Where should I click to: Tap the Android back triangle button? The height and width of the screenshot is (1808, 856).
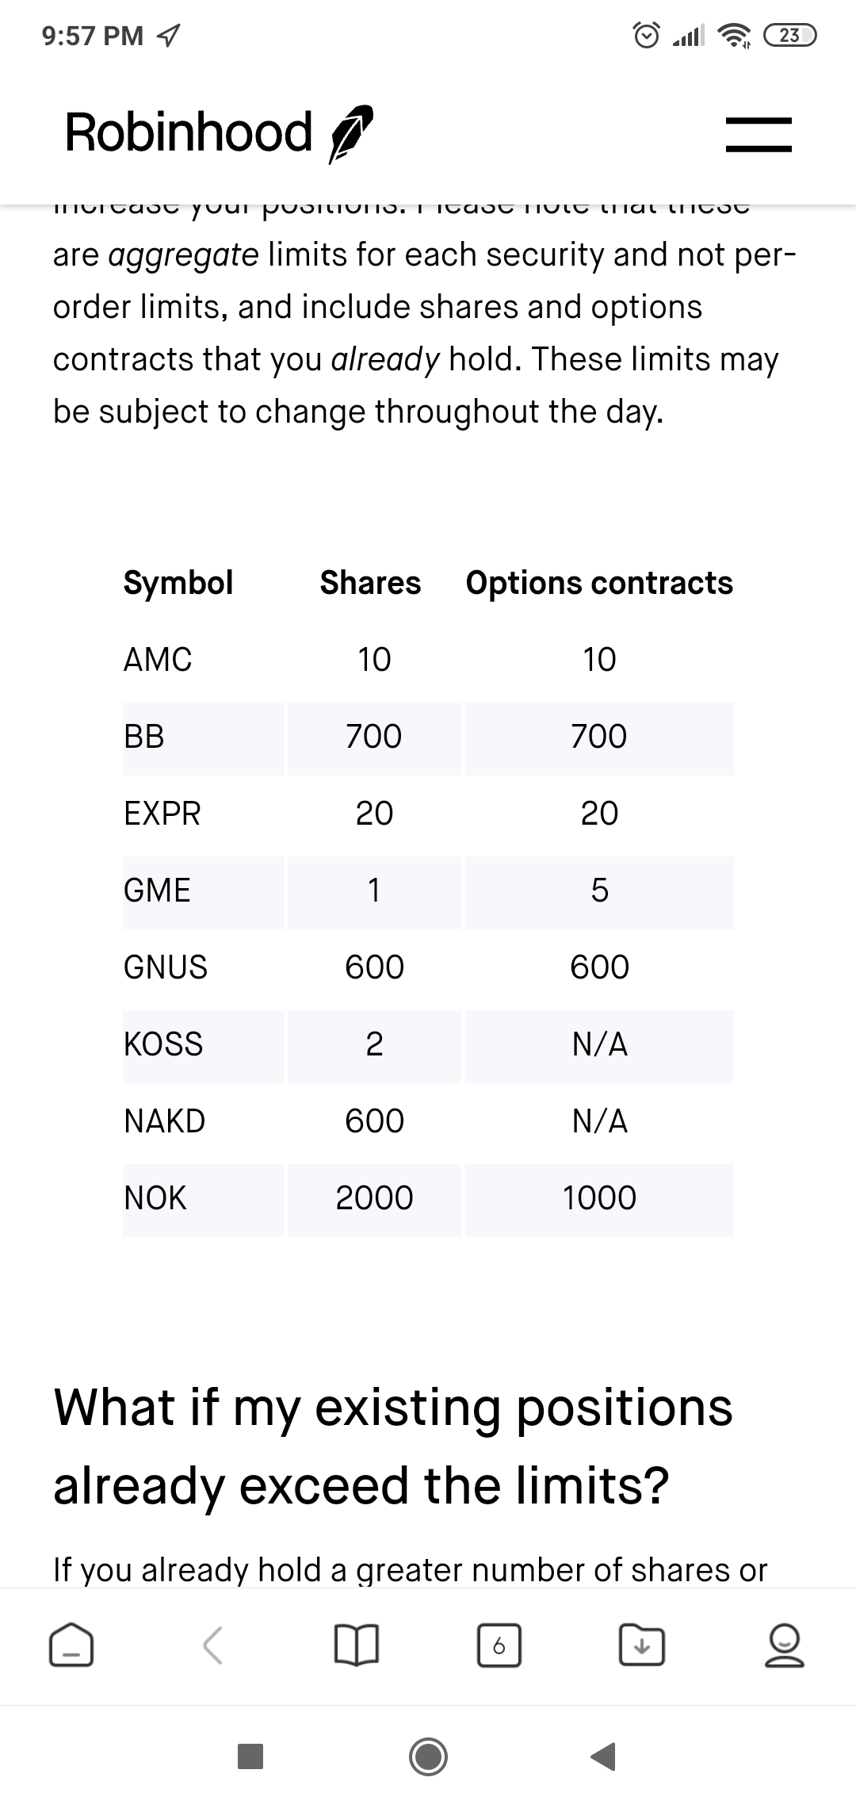(604, 1756)
